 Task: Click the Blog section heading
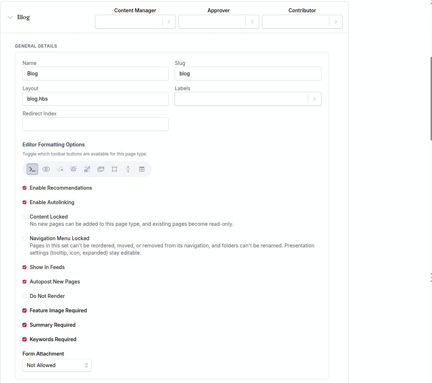pos(23,17)
